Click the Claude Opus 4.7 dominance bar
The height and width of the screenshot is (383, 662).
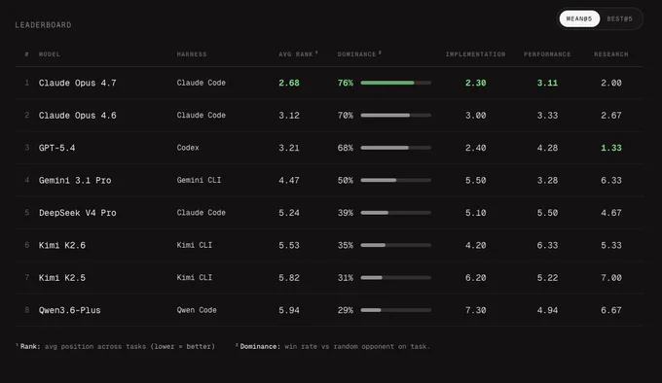[395, 83]
